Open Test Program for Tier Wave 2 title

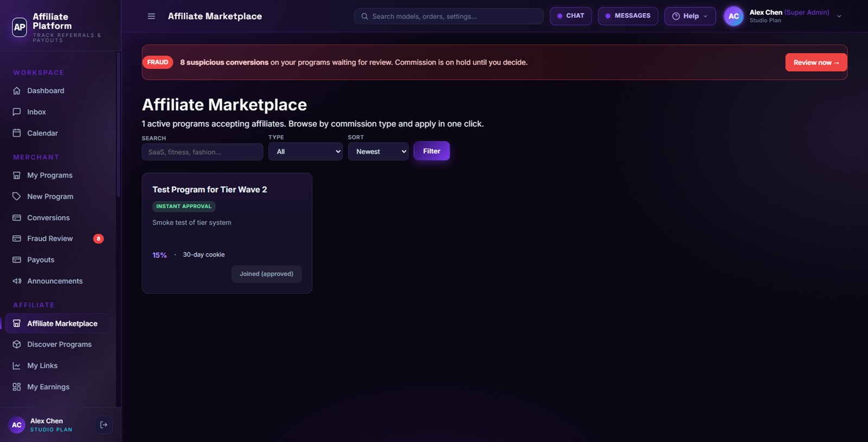coord(209,189)
